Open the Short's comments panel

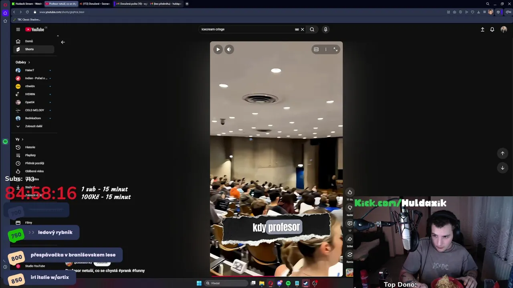tap(350, 224)
